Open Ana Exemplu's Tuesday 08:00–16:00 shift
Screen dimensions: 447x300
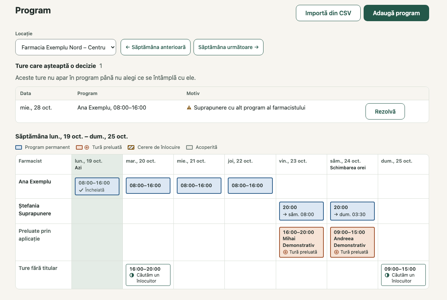coord(148,186)
